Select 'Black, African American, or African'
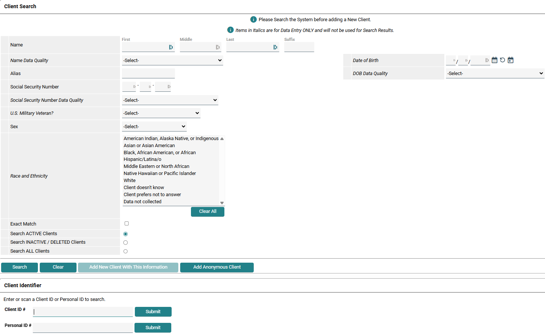Image resolution: width=545 pixels, height=334 pixels. [x=171, y=153]
